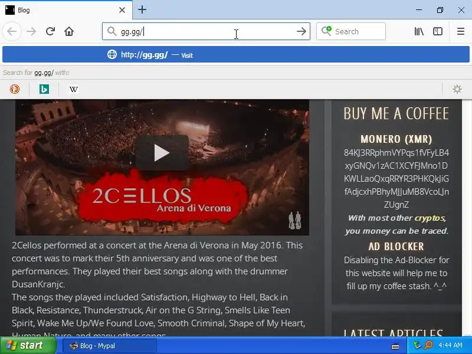
Task: Click the go arrow in address bar
Action: (x=301, y=31)
